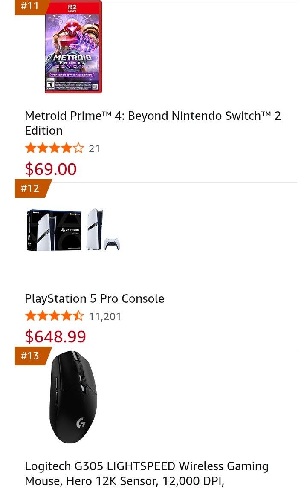Open the 11,201 reviews count
The image size is (307, 489).
[105, 317]
